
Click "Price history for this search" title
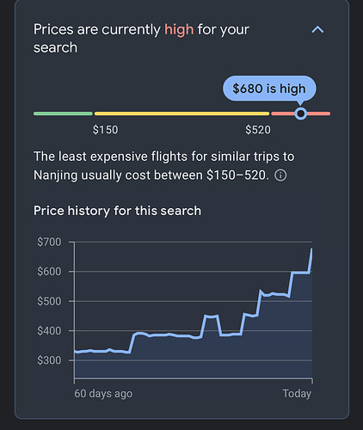pyautogui.click(x=117, y=211)
